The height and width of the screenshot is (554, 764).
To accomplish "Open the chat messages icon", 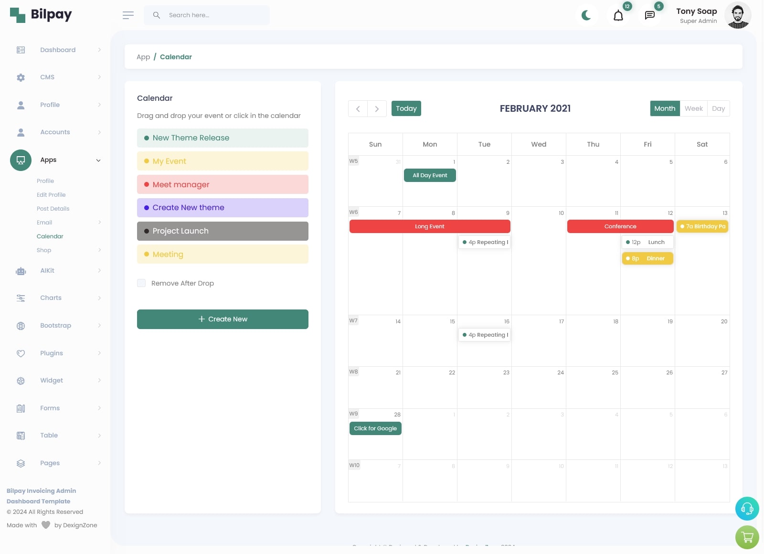I will click(x=649, y=15).
